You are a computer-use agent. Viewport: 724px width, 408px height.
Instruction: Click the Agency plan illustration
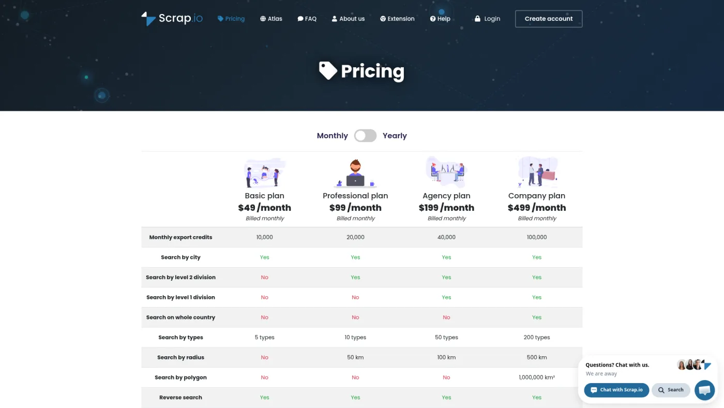point(446,172)
